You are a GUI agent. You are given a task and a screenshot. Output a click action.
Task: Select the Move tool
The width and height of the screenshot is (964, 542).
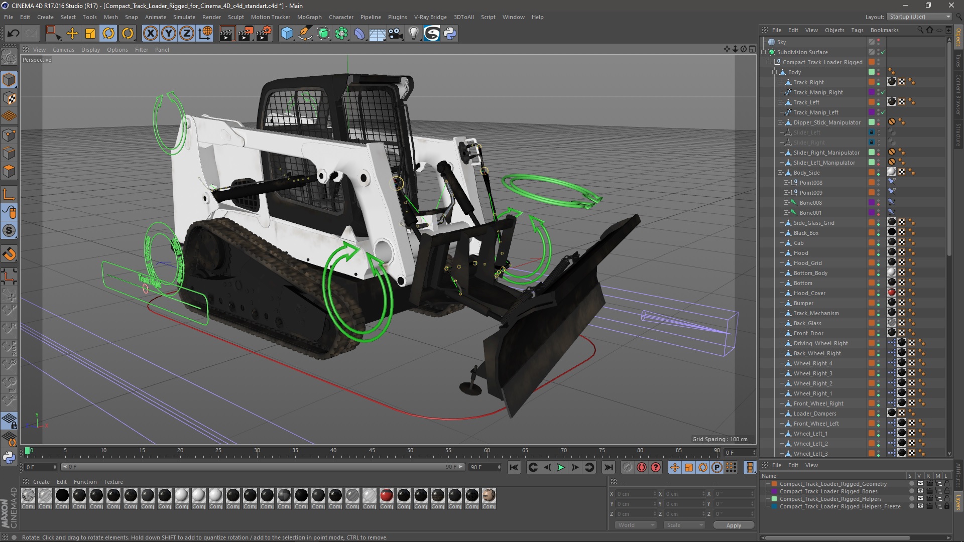click(x=72, y=34)
